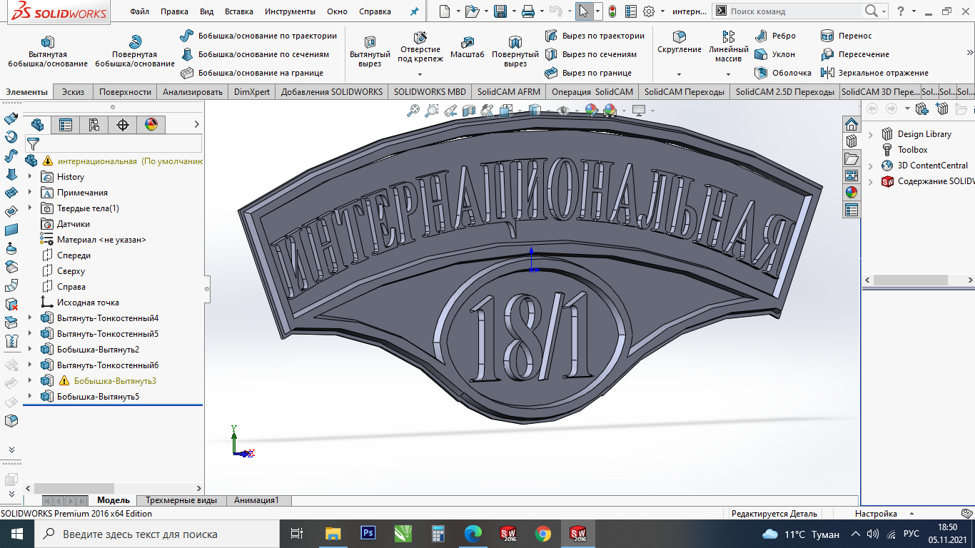Click the Настройка status bar button
This screenshot has height=548, width=975.
point(876,514)
